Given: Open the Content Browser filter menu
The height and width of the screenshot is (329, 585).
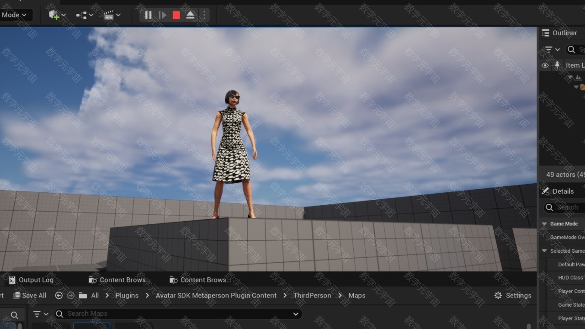Looking at the screenshot, I should click(41, 314).
